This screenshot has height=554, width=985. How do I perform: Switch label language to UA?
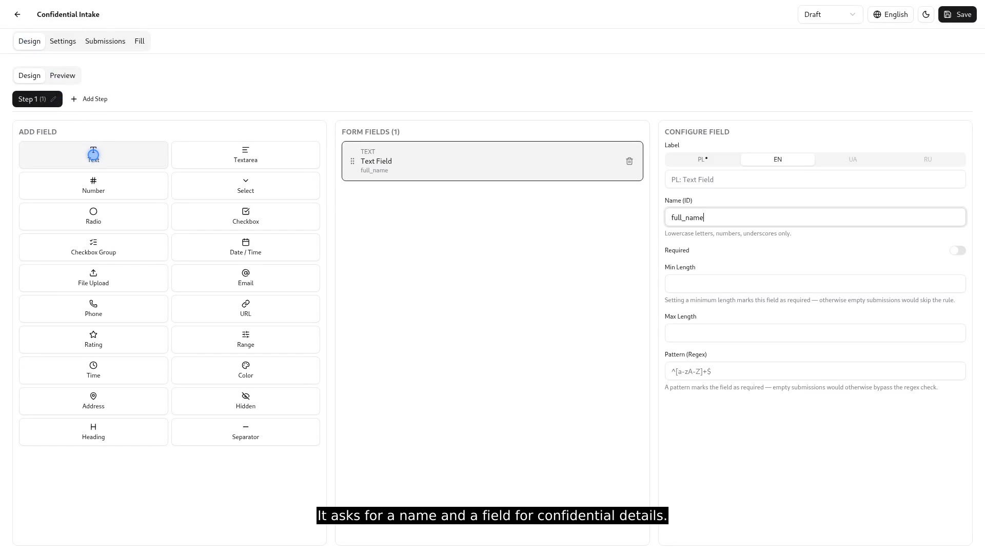click(853, 160)
